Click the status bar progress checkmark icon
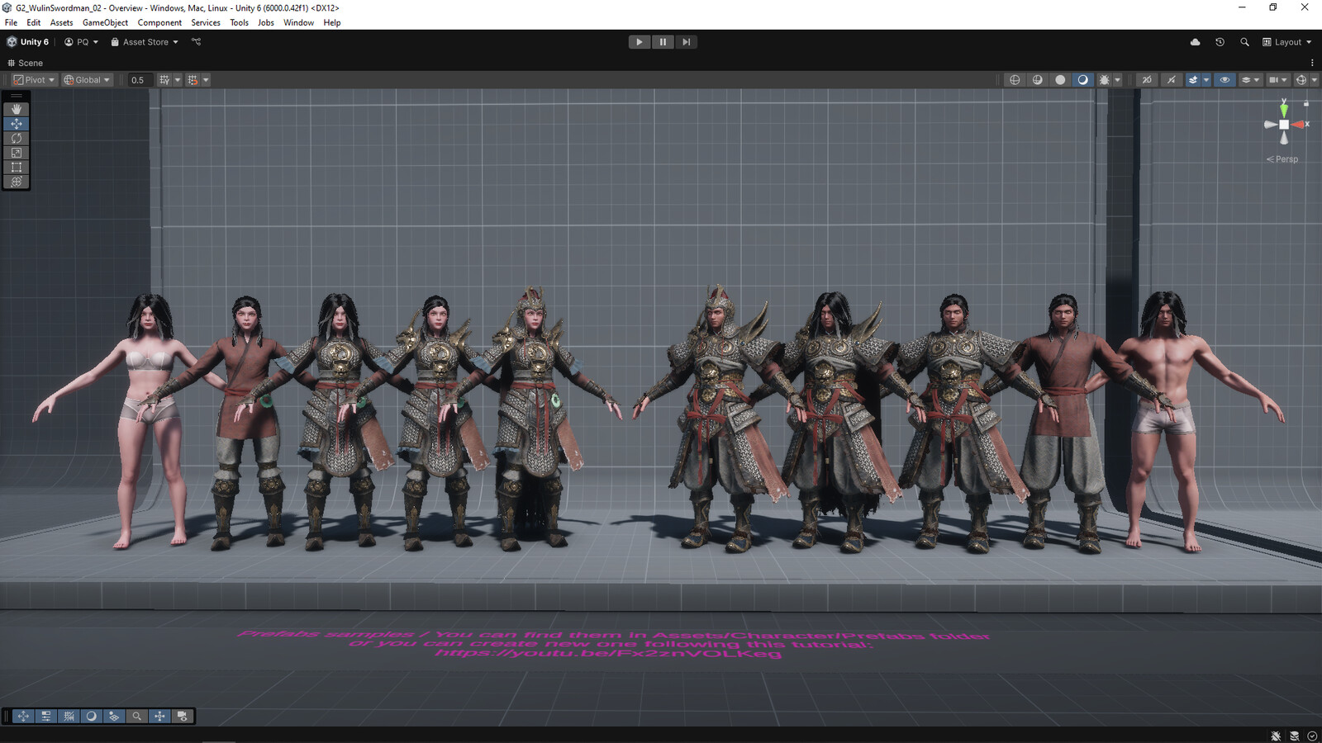The width and height of the screenshot is (1322, 743). tap(1312, 736)
